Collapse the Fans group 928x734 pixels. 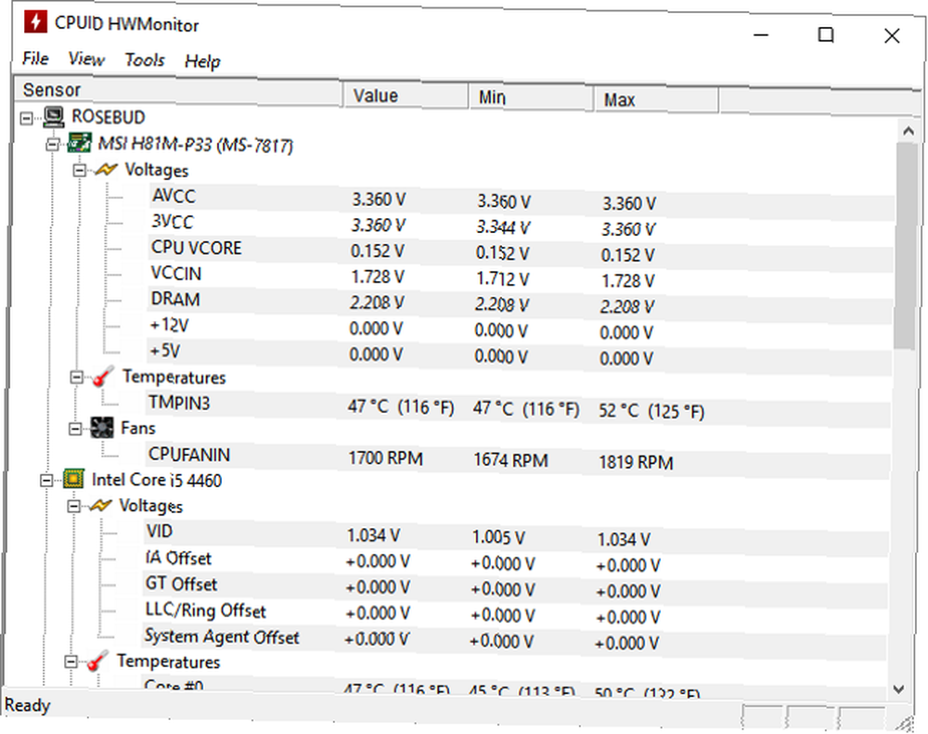(75, 429)
